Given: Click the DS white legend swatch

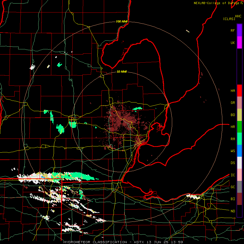Looking at the screenshot, I should tap(239, 163).
